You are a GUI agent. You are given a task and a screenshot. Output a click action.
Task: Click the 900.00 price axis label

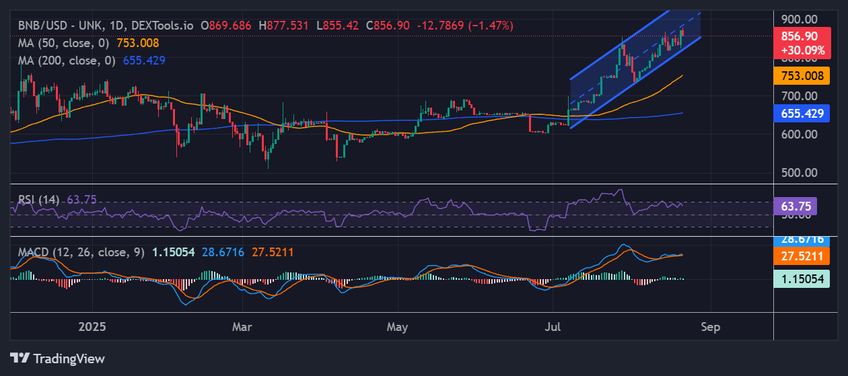pos(799,20)
